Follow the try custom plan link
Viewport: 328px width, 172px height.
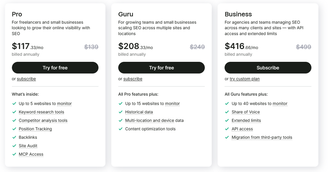click(244, 79)
